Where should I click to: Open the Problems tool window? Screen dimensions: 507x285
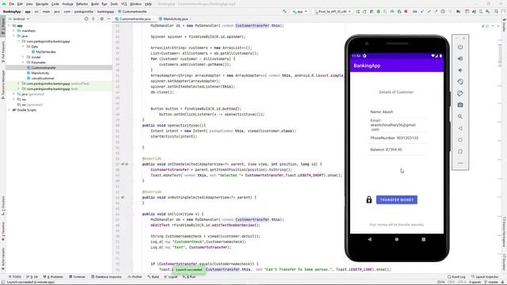53,277
